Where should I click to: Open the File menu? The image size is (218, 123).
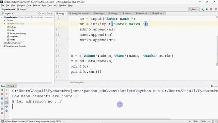point(2,5)
